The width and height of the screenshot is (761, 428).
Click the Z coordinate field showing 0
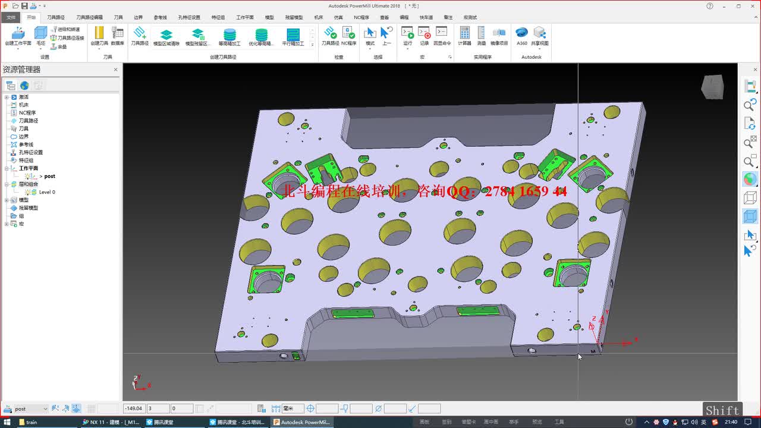[181, 409]
